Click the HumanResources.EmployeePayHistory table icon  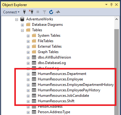(x=34, y=90)
